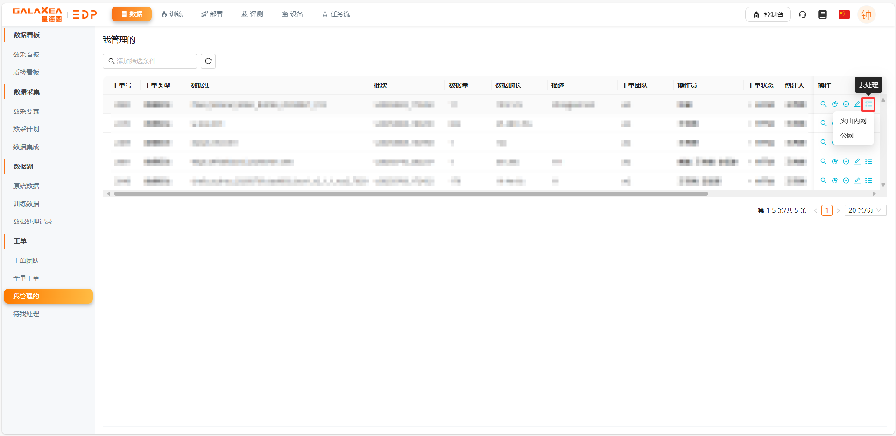896x436 pixels.
Task: Click the headset customer support icon
Action: (x=803, y=14)
